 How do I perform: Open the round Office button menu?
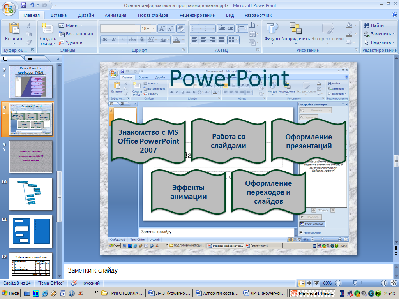(x=9, y=9)
